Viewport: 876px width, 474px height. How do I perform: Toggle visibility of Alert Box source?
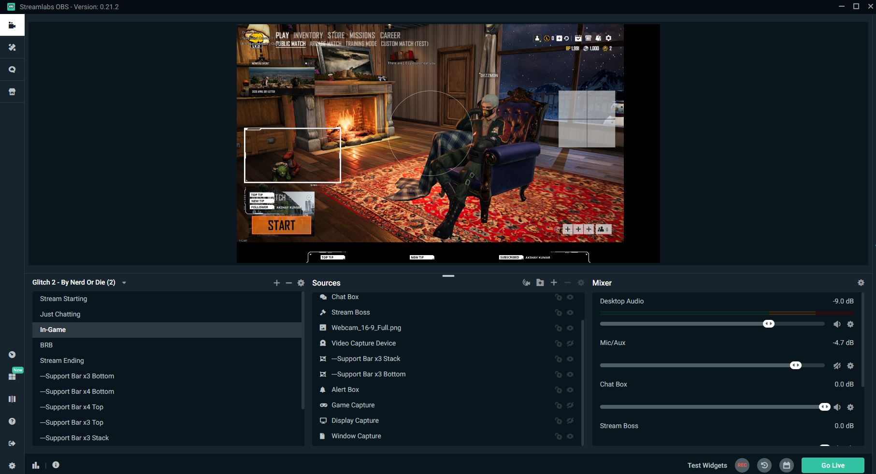point(570,390)
